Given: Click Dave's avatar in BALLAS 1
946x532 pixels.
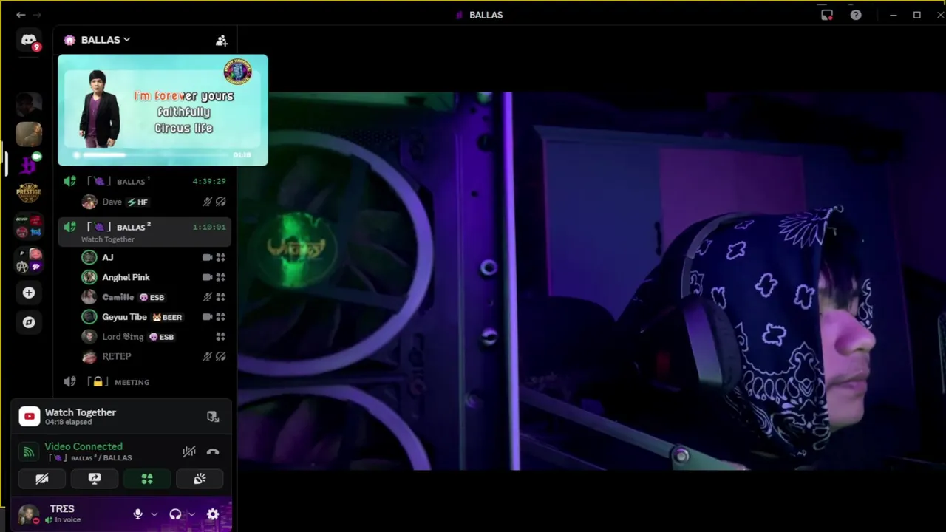Looking at the screenshot, I should tap(89, 202).
